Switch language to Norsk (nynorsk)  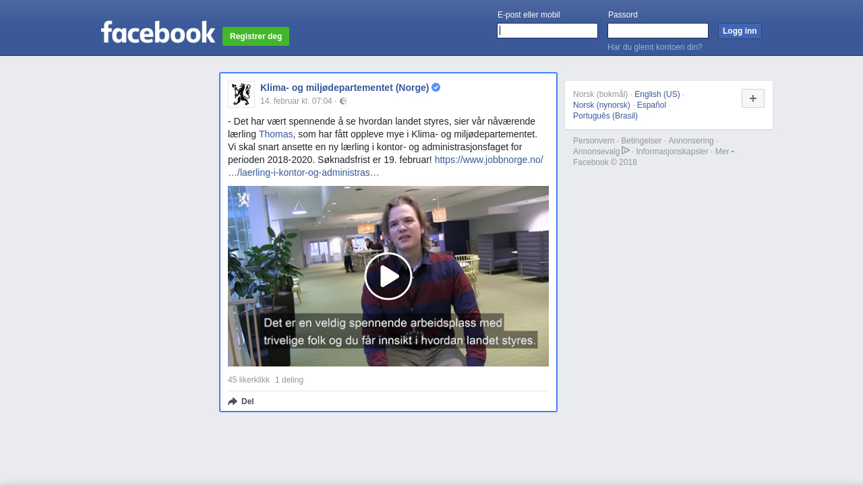pos(601,105)
